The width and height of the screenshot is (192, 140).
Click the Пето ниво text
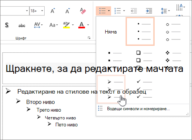[66, 125]
